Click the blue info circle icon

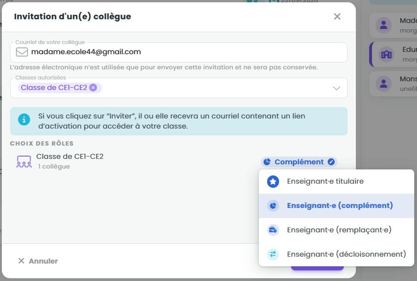coord(24,119)
